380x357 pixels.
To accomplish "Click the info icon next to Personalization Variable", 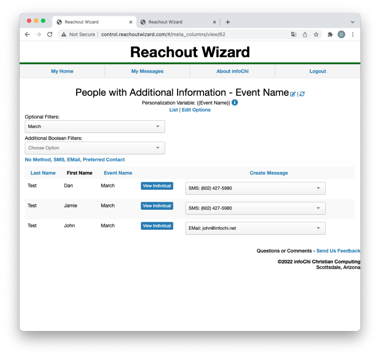I will [x=235, y=102].
